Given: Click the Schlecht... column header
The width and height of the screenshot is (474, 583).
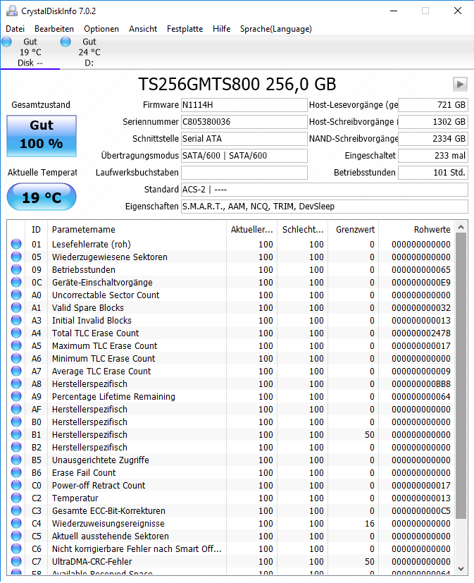Looking at the screenshot, I should coord(303,229).
